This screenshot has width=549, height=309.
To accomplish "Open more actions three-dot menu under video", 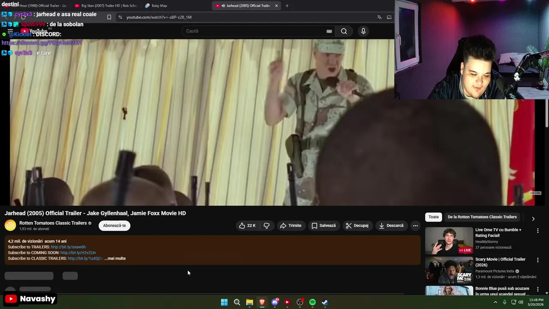I will click(x=415, y=225).
